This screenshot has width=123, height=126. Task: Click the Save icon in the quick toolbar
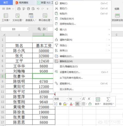click(x=19, y=9)
